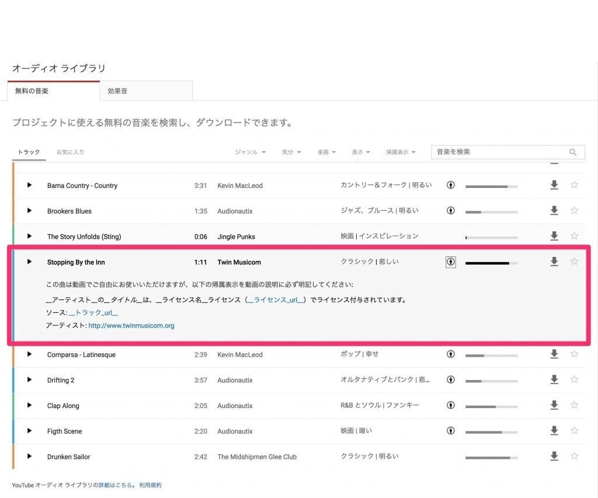Play The Story Unfolds (Sting)
The image size is (598, 498).
(29, 236)
